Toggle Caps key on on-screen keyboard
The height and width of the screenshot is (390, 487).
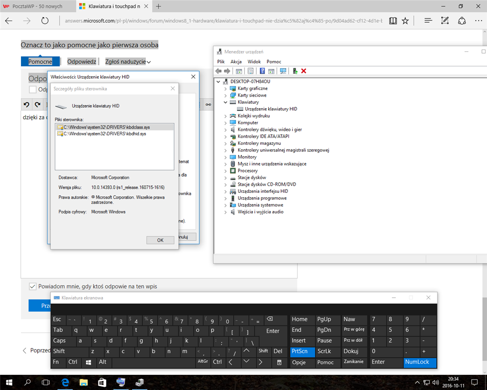tap(63, 341)
